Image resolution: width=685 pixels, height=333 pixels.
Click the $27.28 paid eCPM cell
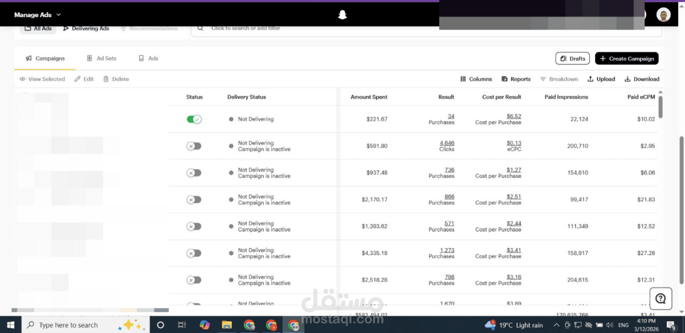coord(646,253)
